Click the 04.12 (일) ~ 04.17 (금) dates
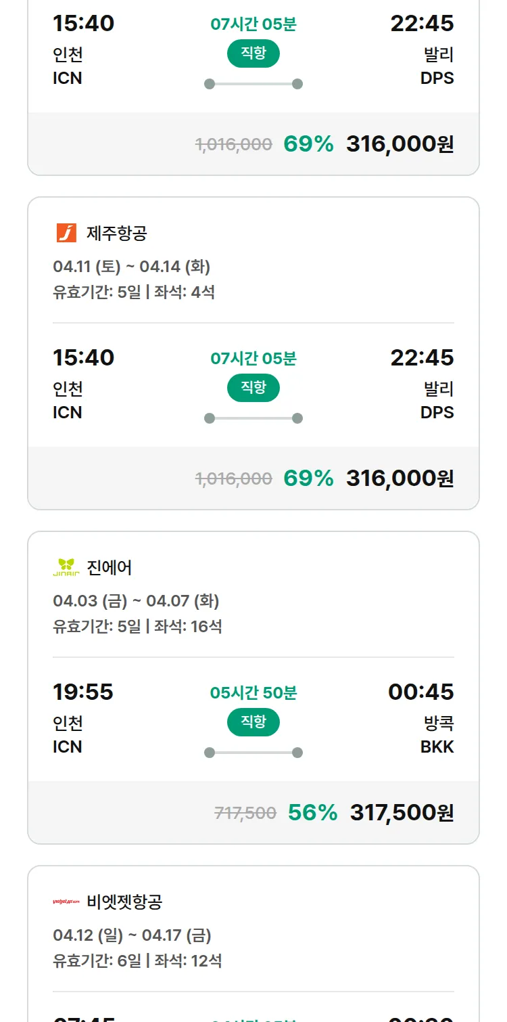The image size is (507, 1022). click(x=132, y=935)
